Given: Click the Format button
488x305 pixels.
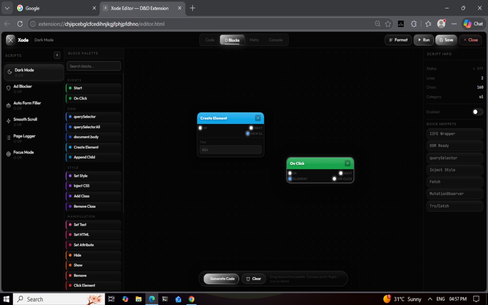Looking at the screenshot, I should point(398,40).
